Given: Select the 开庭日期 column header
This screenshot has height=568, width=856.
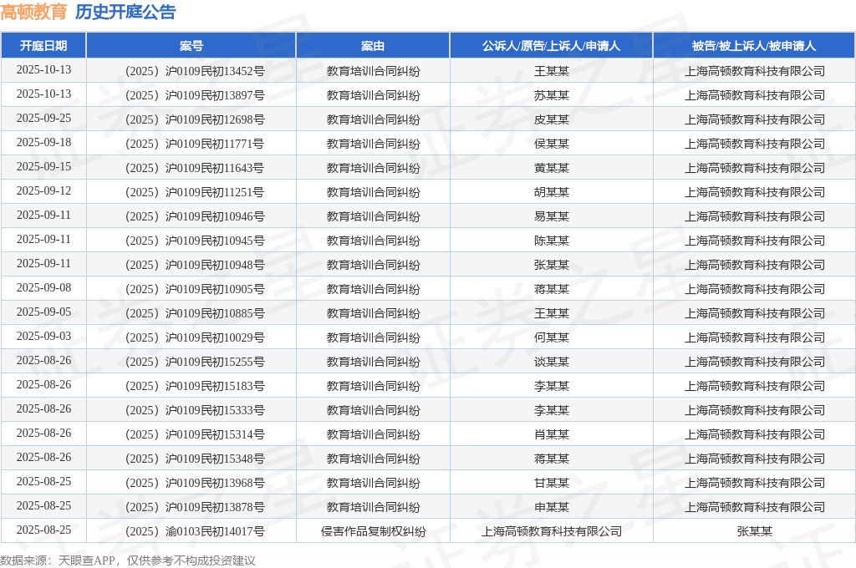Looking at the screenshot, I should click(43, 46).
